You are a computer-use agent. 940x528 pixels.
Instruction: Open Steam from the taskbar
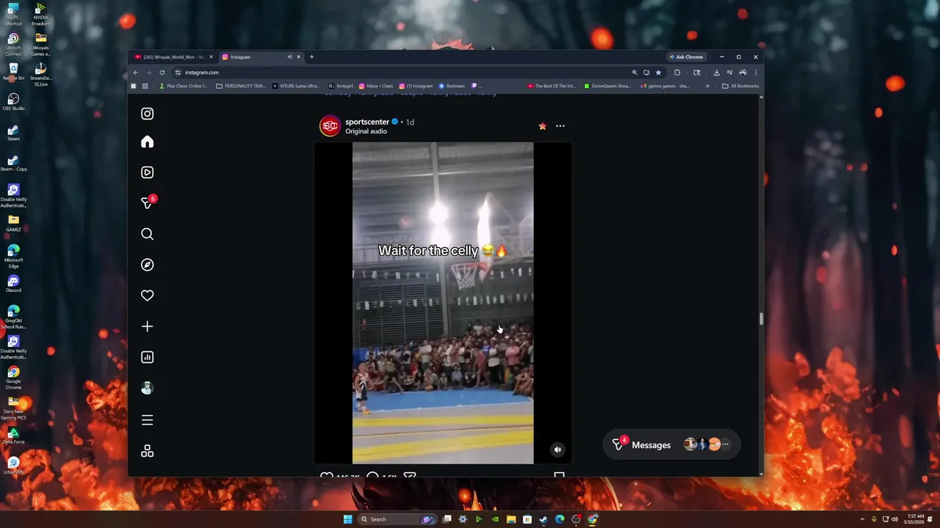pos(543,519)
